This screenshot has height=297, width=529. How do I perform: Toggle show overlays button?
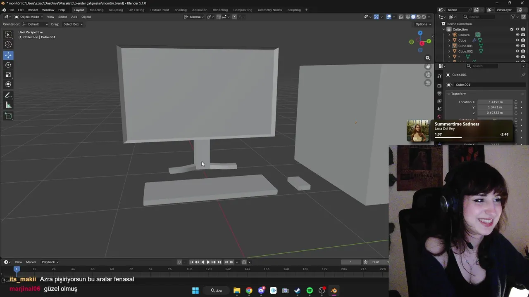pos(388,17)
